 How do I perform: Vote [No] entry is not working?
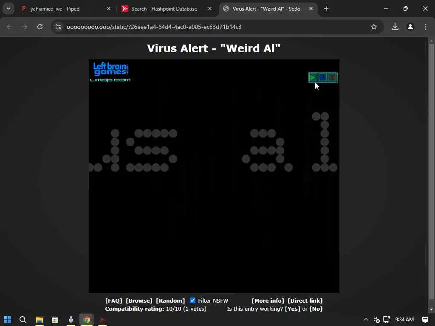tap(316, 309)
